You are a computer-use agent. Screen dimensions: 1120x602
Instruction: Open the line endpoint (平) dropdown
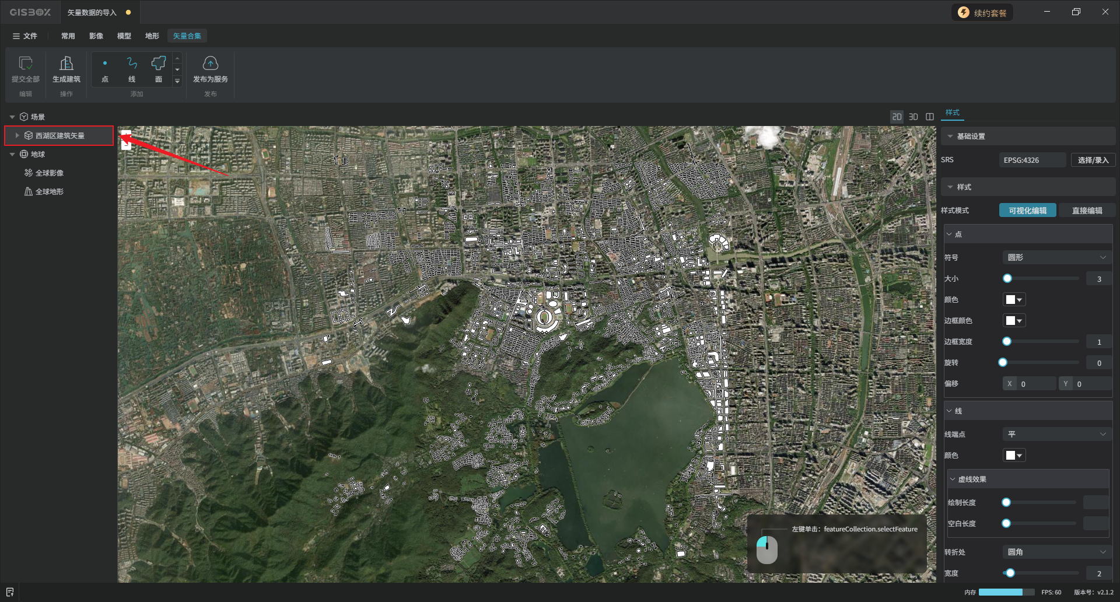click(1056, 434)
